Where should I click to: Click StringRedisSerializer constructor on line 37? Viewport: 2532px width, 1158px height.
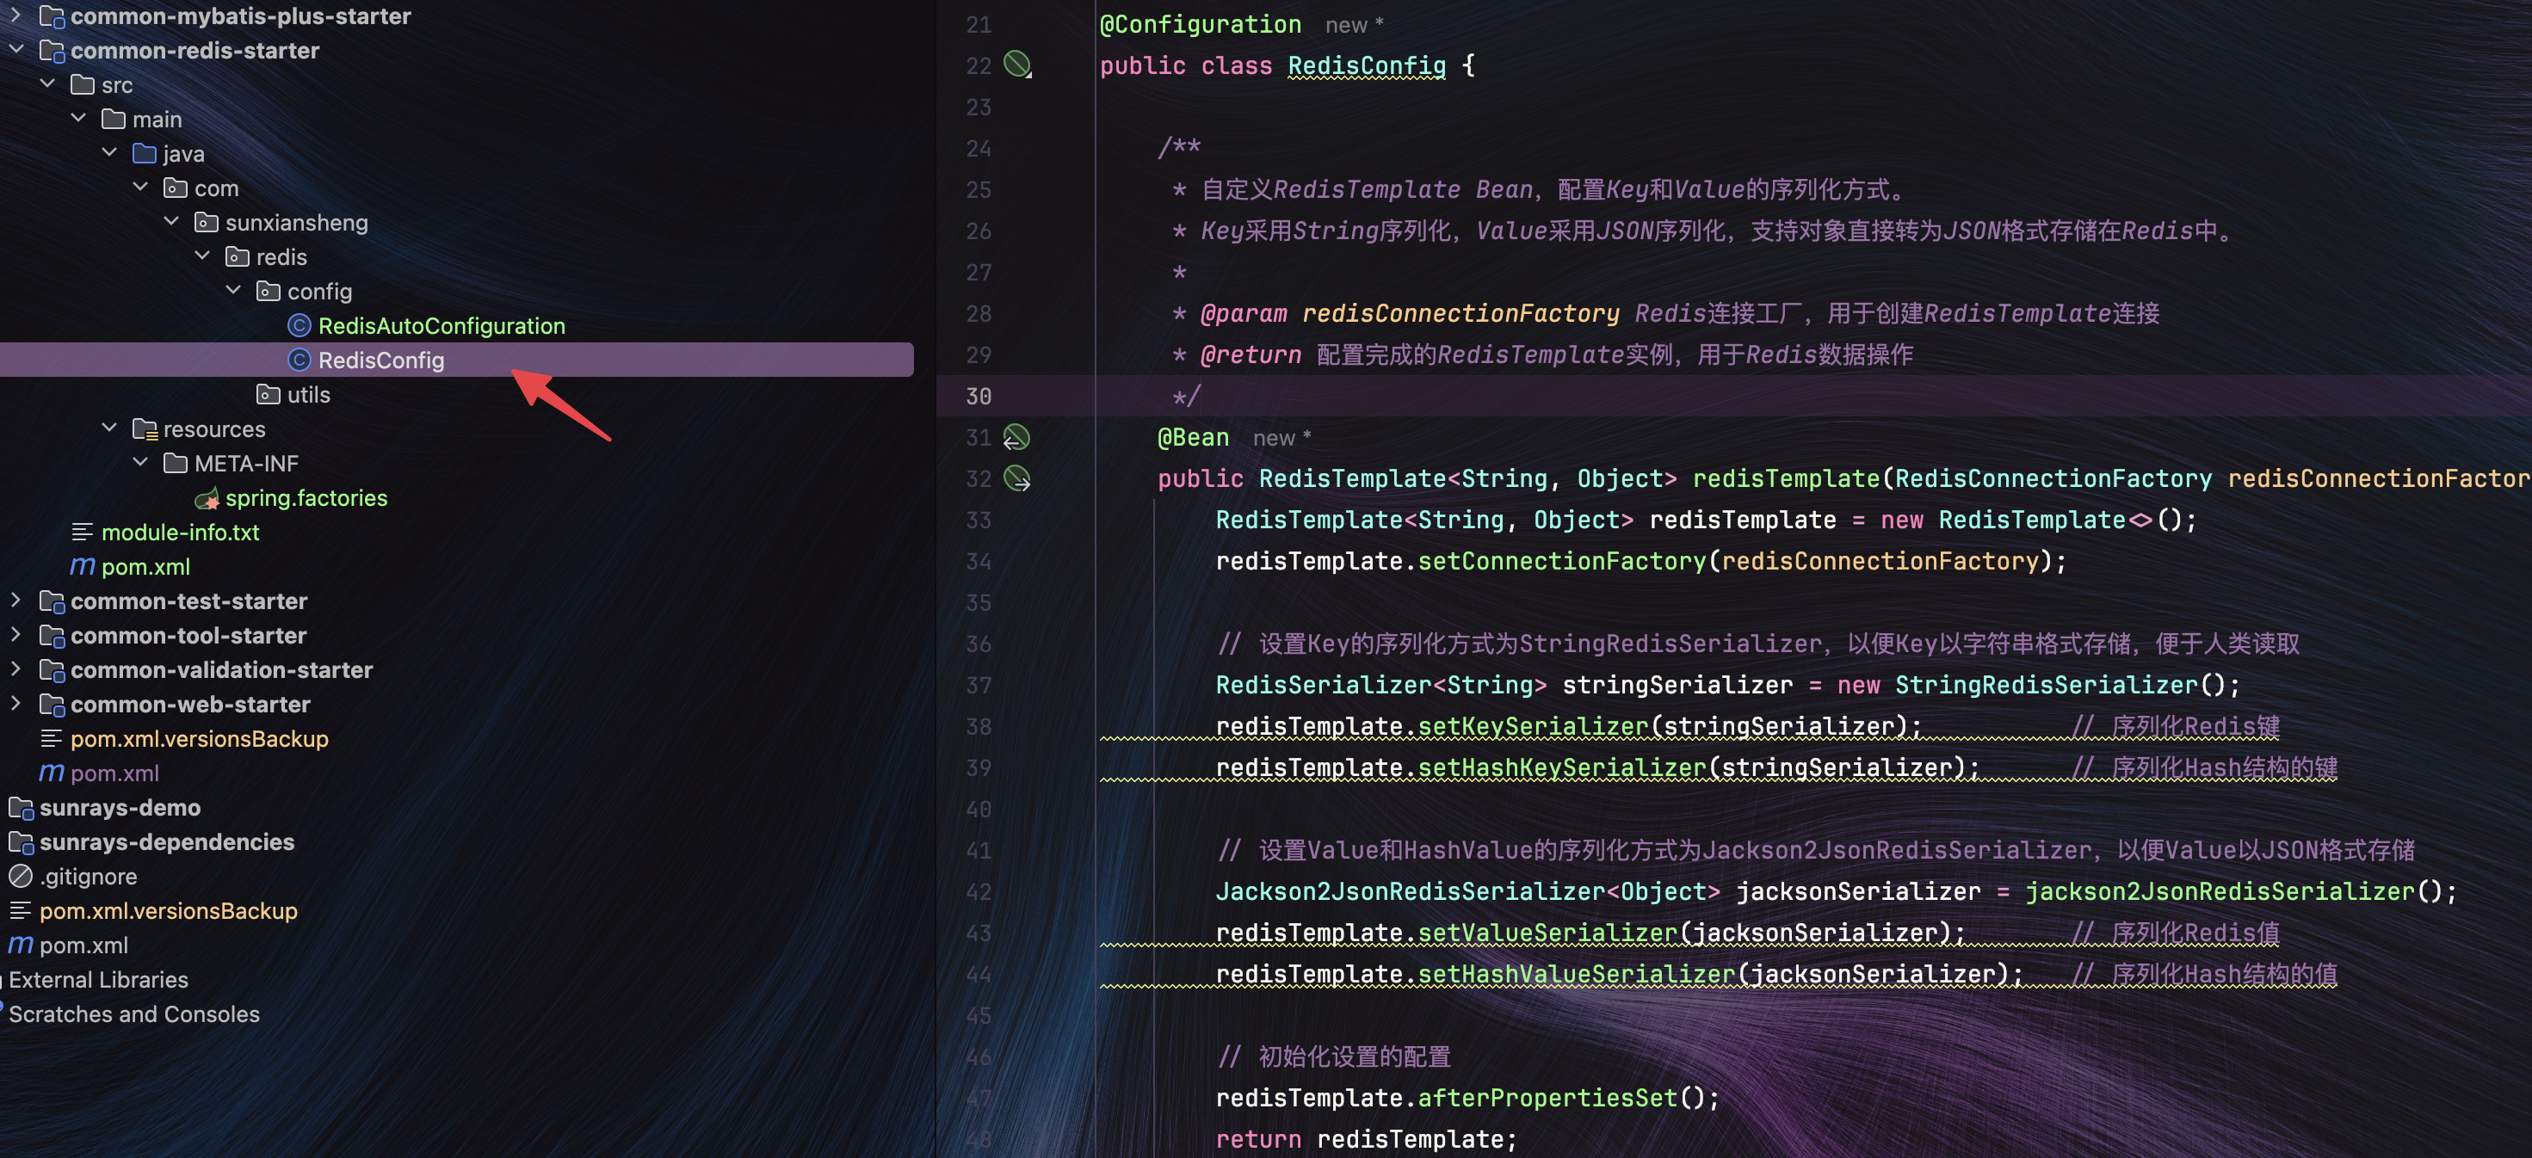[2047, 685]
